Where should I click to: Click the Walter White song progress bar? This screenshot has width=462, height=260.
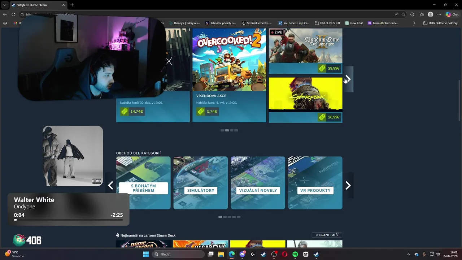pos(69,220)
